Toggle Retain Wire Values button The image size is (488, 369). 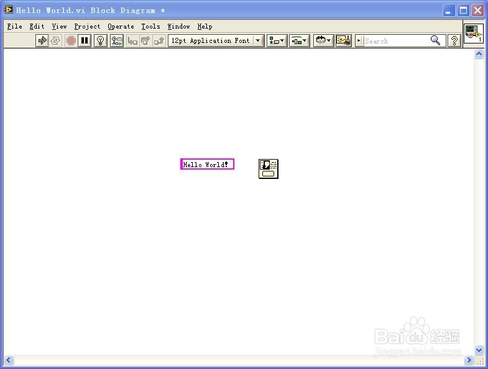[117, 41]
